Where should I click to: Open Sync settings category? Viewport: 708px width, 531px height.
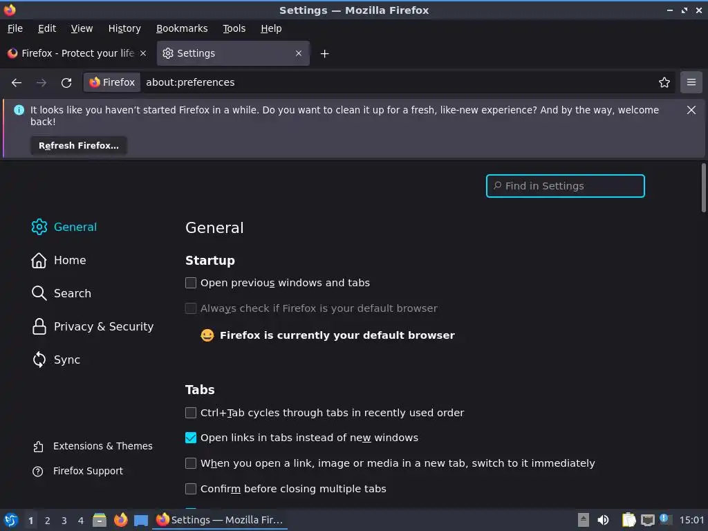[56, 360]
